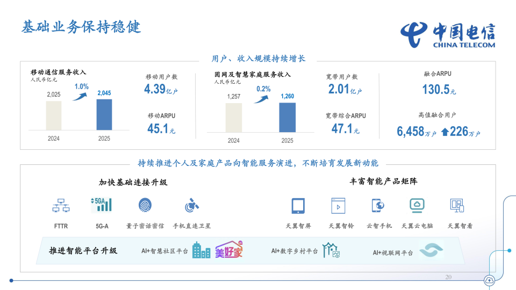Click the 移动用户数 label

click(162, 77)
